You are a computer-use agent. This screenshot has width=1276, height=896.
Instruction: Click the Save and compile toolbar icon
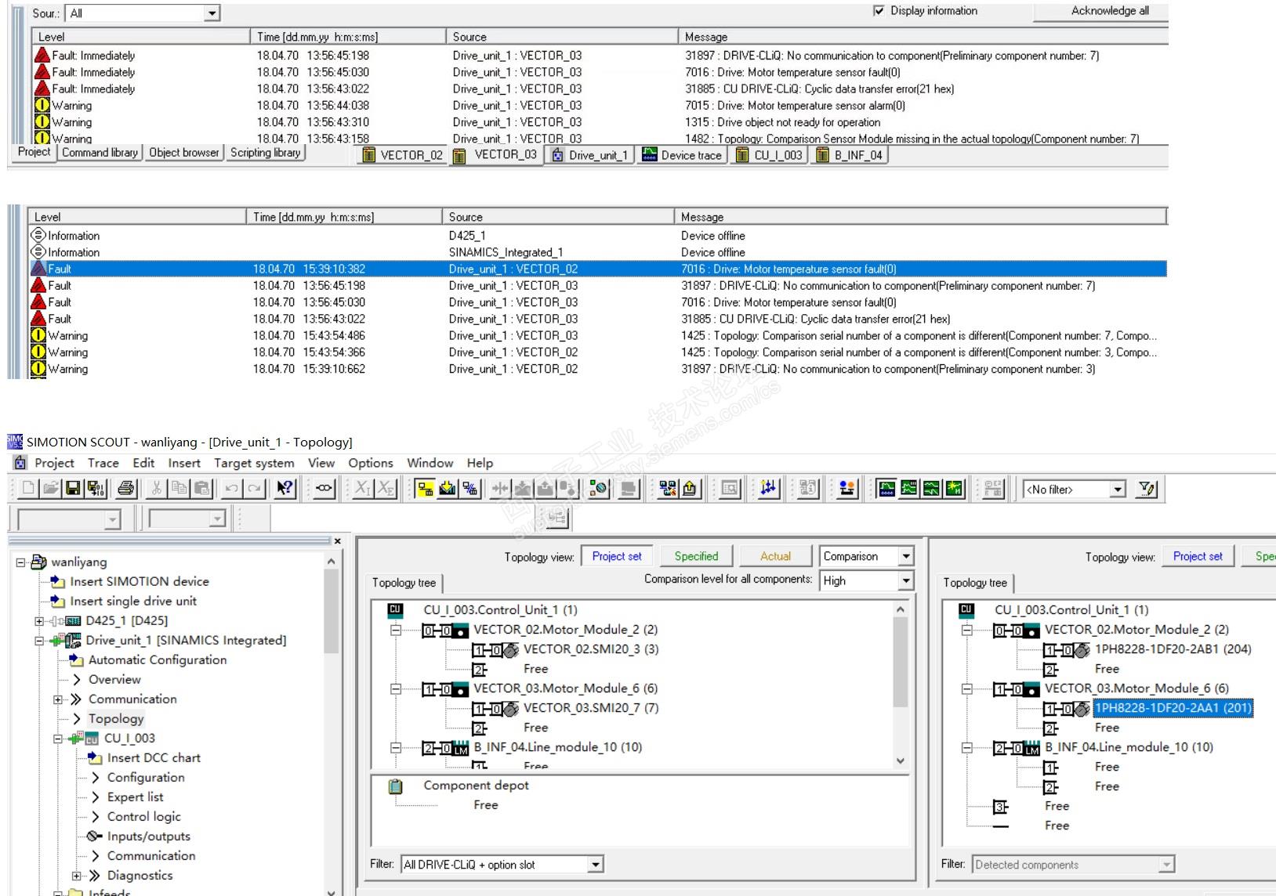click(x=96, y=489)
